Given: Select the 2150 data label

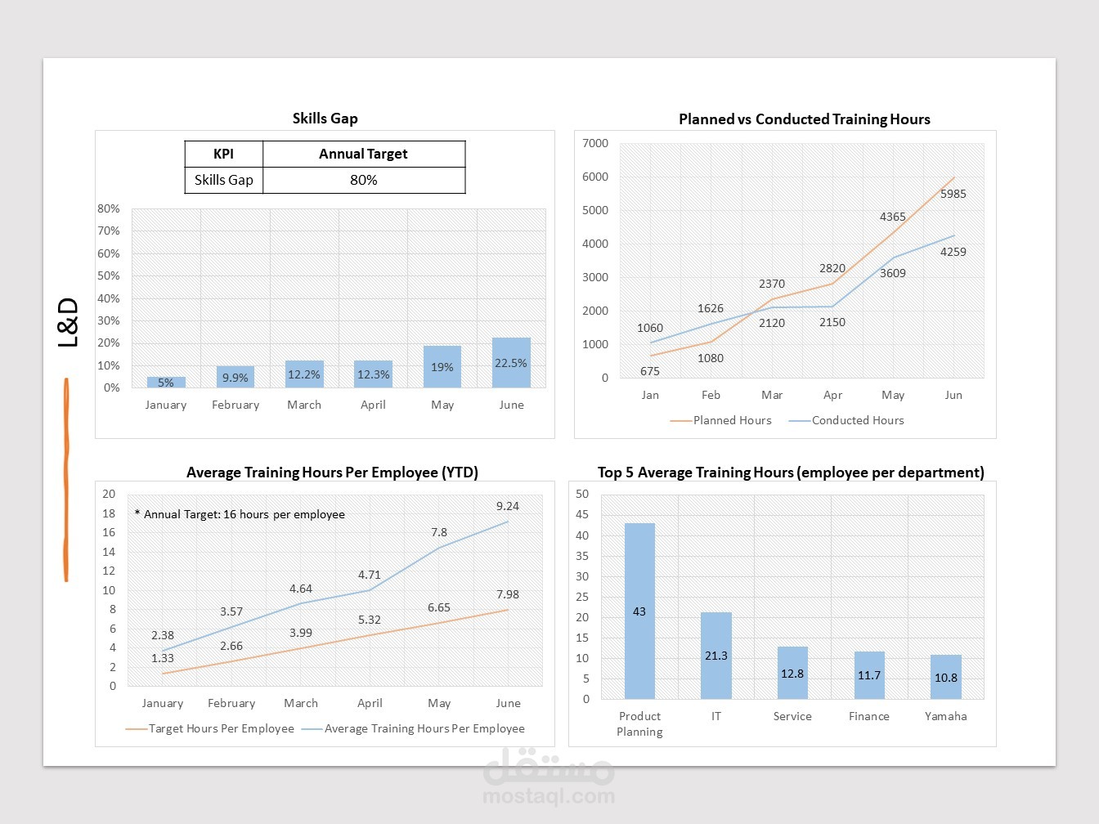Looking at the screenshot, I should tap(832, 322).
